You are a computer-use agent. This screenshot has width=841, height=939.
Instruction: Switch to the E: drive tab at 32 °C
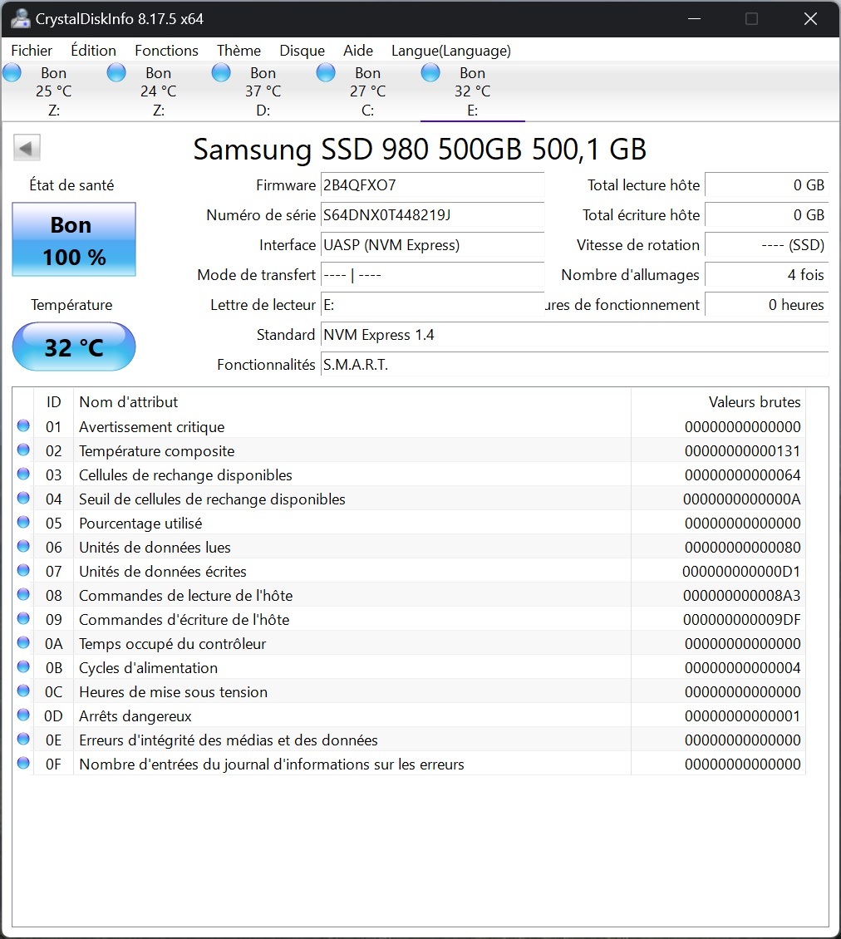472,91
